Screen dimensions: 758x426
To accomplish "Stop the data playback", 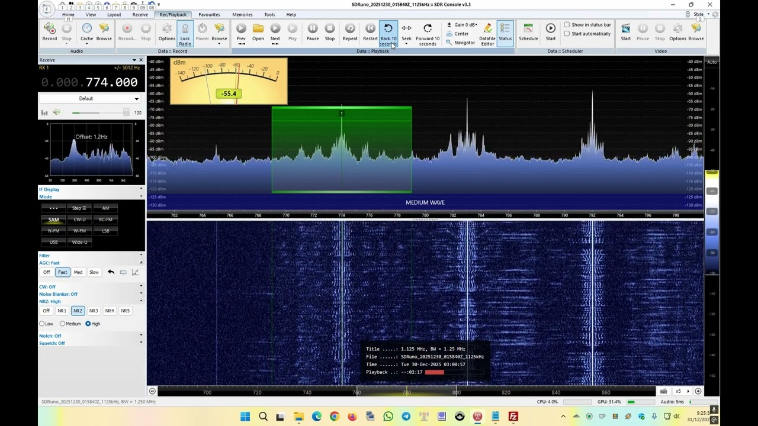I will coord(330,33).
